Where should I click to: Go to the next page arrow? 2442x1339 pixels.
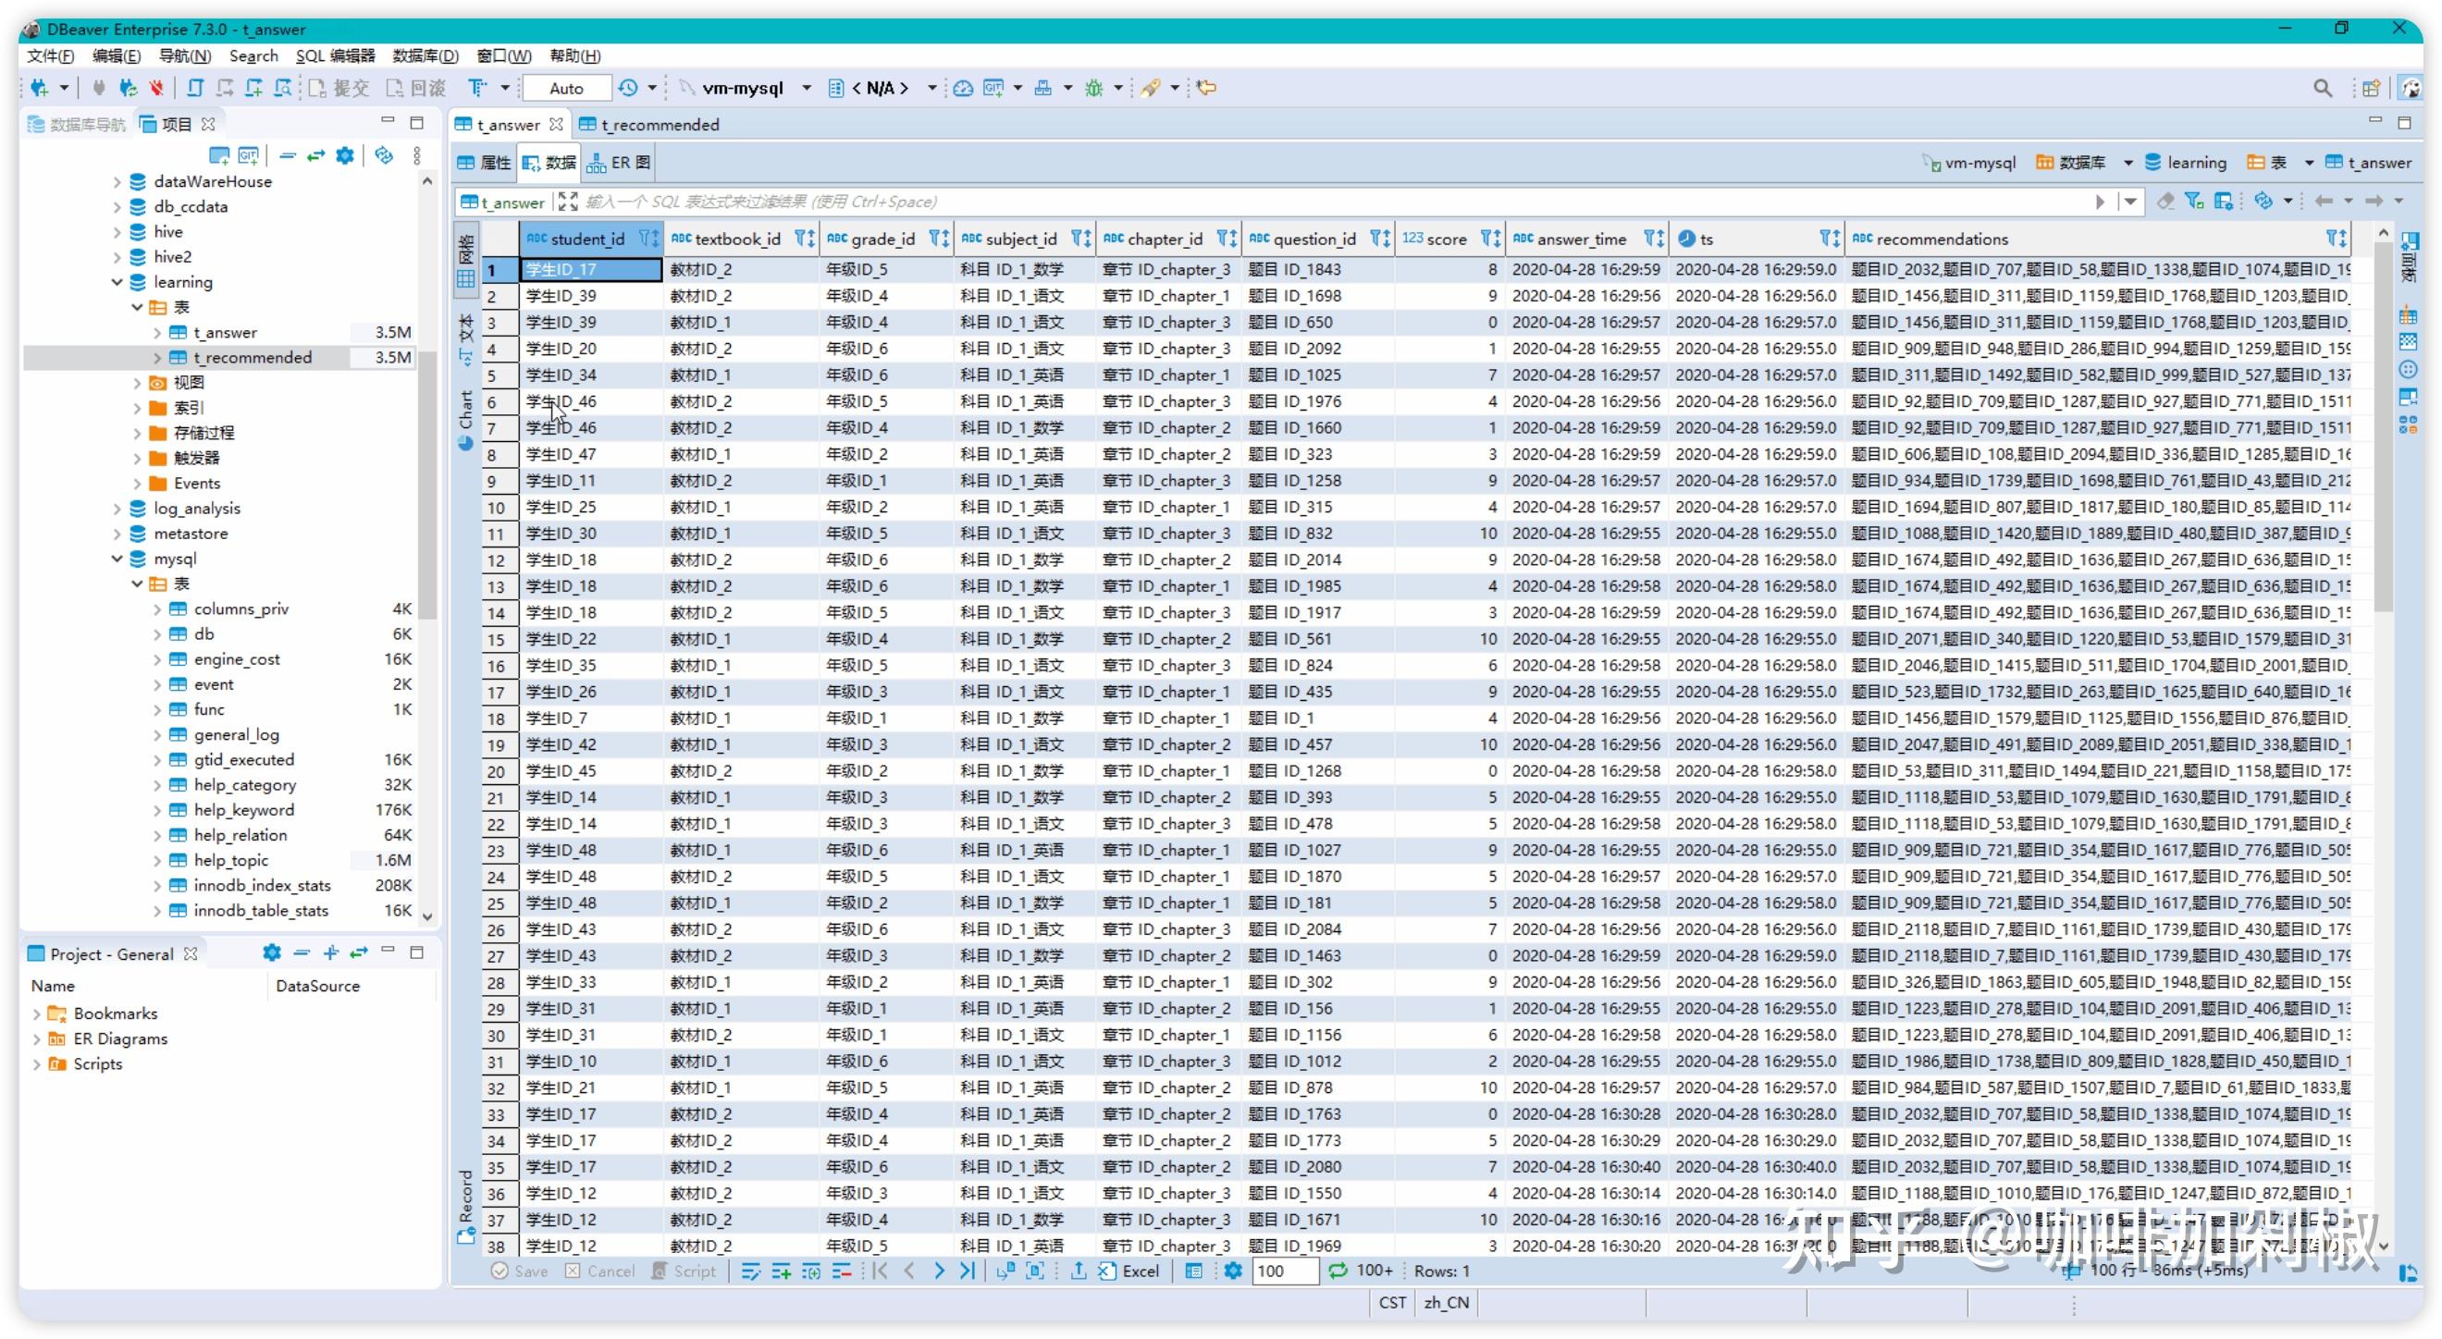(x=939, y=1271)
